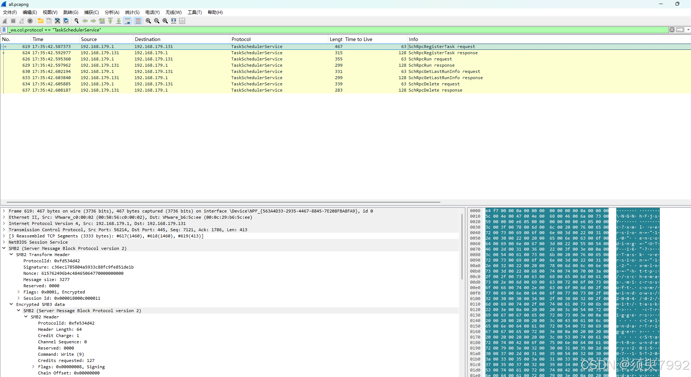Open the 捕获(C) menu
The width and height of the screenshot is (691, 377).
click(91, 12)
